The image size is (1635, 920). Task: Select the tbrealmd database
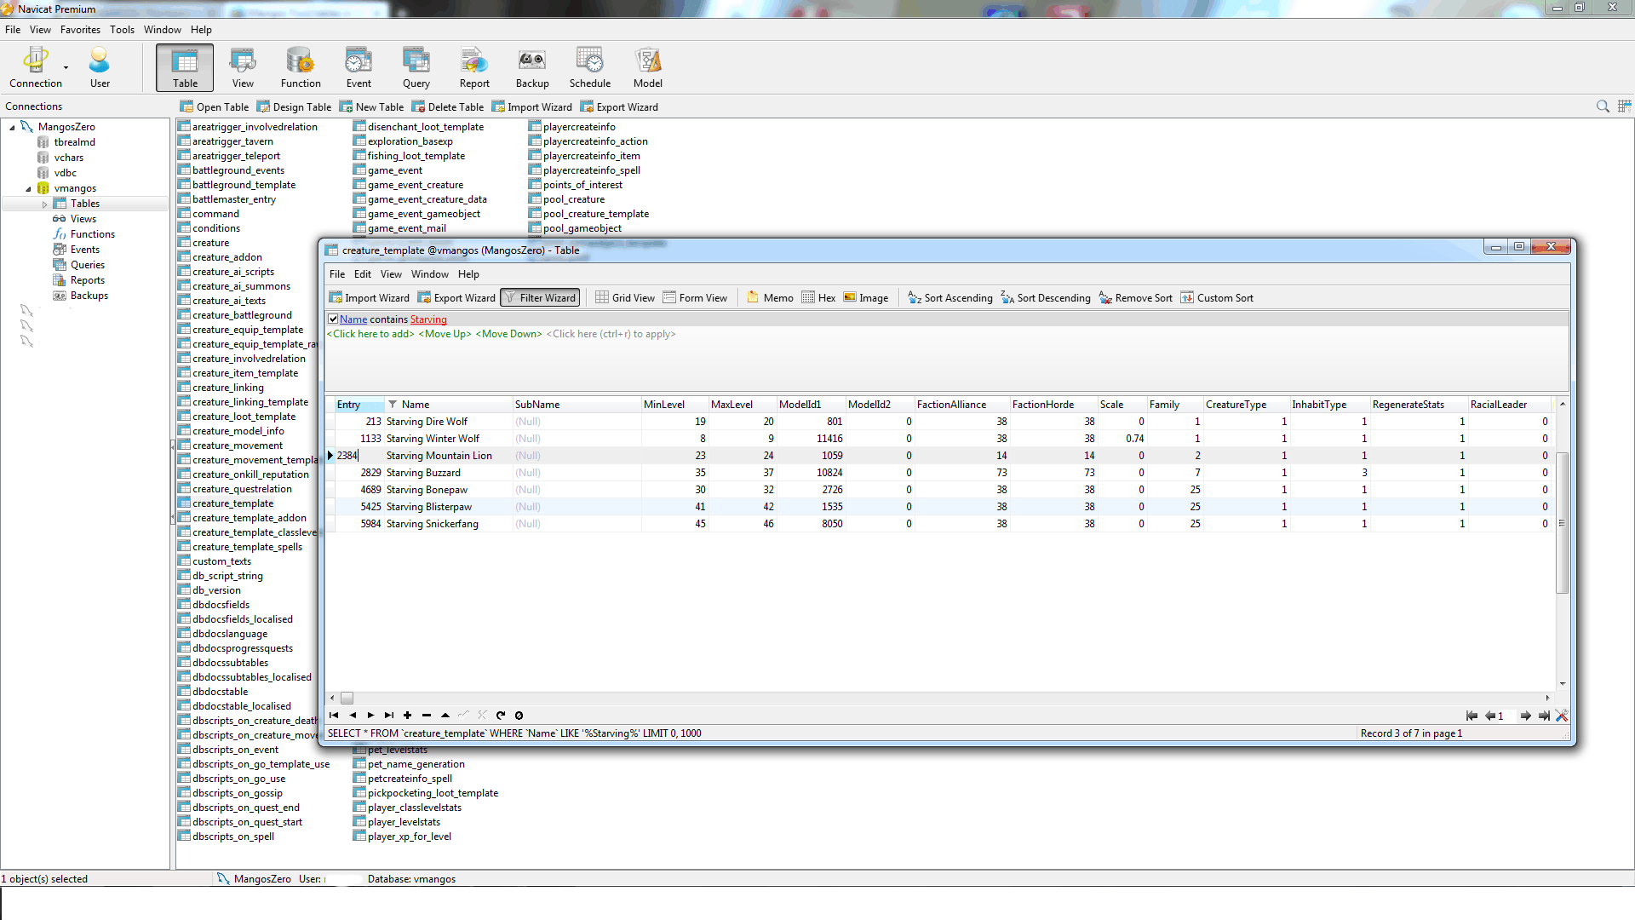click(74, 142)
